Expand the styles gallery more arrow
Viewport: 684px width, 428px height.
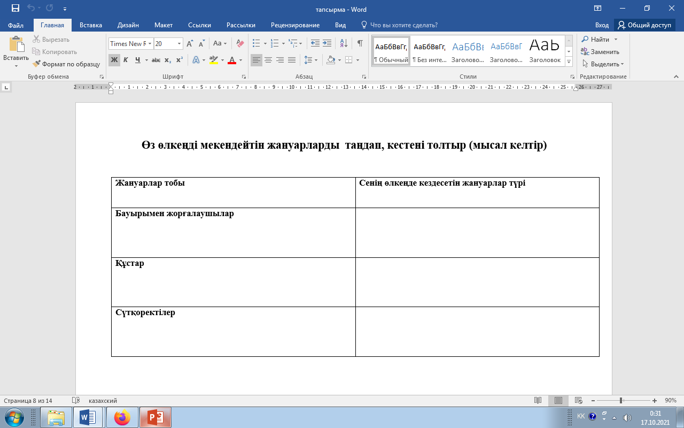pos(569,62)
